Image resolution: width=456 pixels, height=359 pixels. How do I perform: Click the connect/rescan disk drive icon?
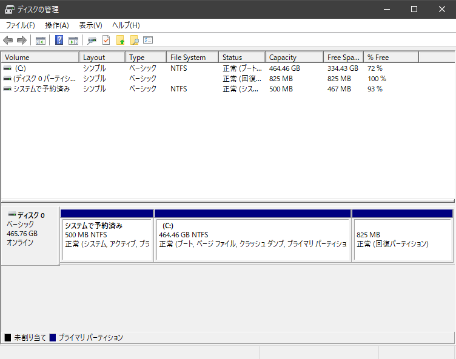pos(92,41)
